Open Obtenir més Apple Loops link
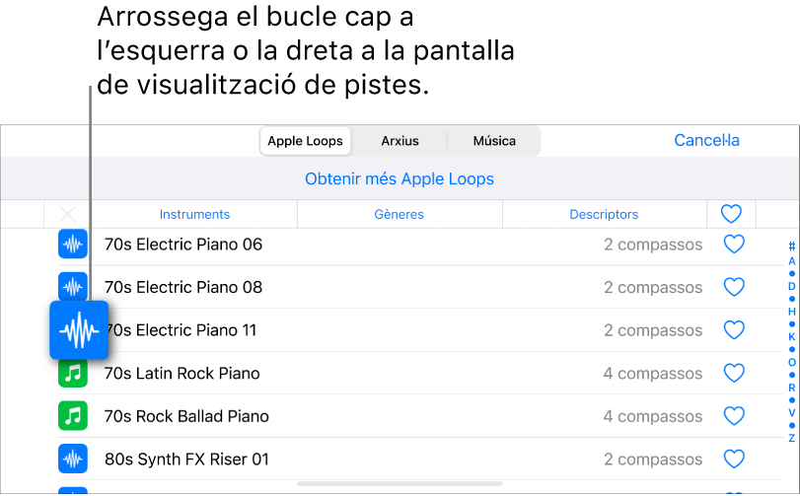 pyautogui.click(x=400, y=178)
